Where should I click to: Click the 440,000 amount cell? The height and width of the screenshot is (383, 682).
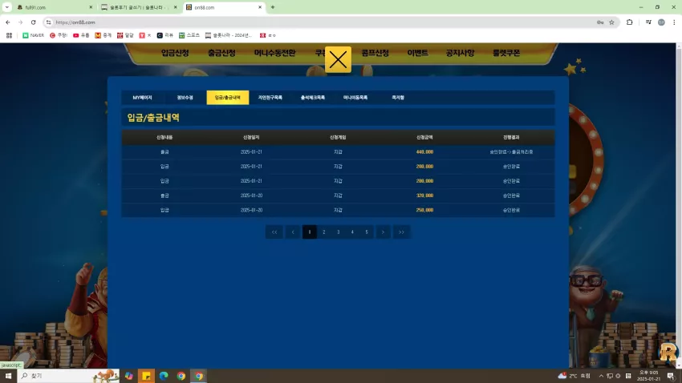(424, 152)
